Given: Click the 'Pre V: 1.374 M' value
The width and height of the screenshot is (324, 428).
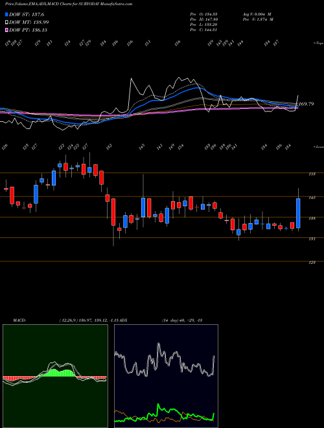Looking at the screenshot, I should (258, 19).
